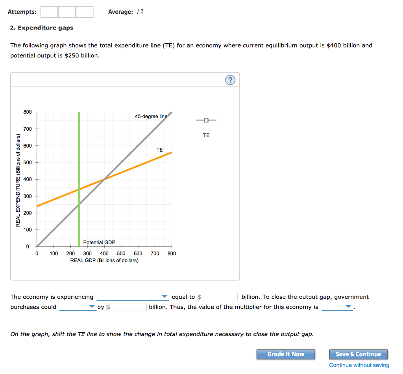
Task: Open the economy is experiencing dropdown
Action: click(133, 296)
